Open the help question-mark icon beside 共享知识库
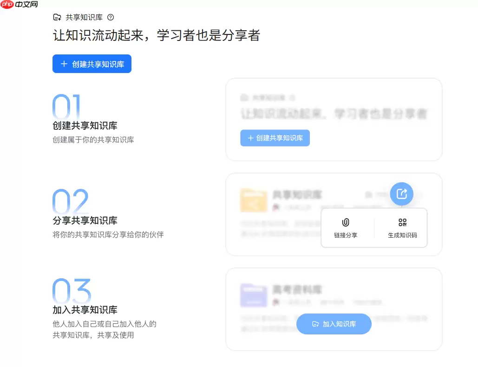 (x=110, y=17)
